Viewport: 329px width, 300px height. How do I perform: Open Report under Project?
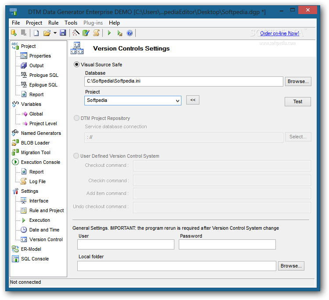point(36,94)
